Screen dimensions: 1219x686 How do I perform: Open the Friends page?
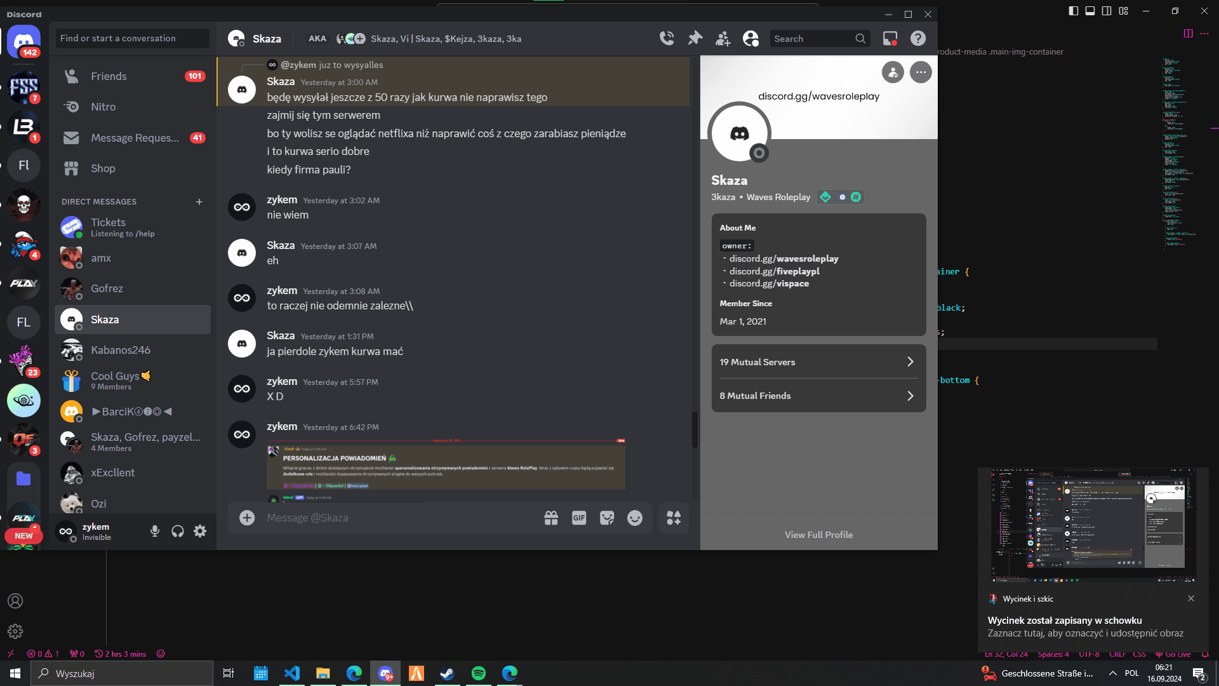click(133, 76)
